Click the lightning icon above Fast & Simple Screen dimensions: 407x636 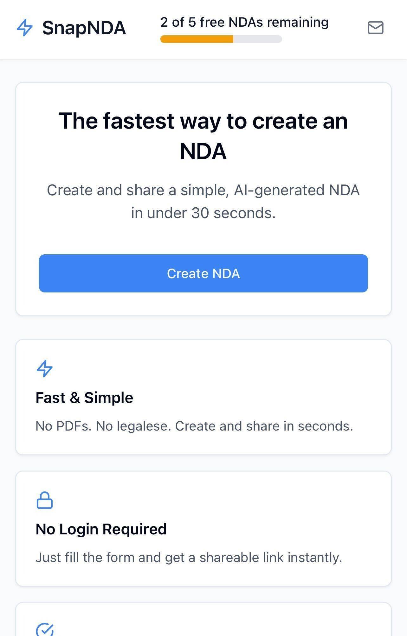point(45,368)
